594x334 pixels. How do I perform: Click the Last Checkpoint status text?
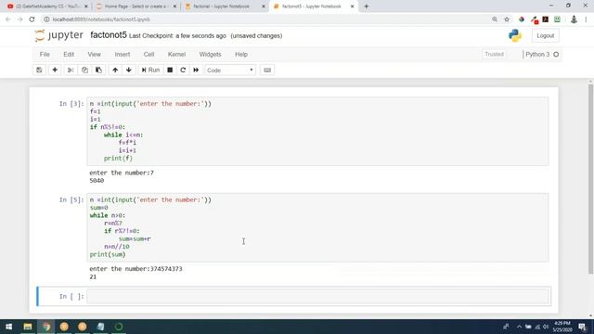[177, 36]
